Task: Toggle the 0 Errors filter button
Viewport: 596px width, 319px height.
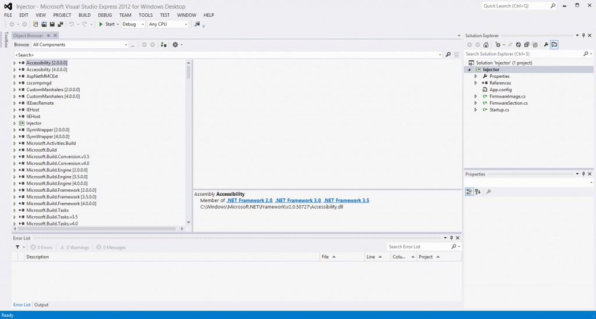Action: (x=41, y=248)
